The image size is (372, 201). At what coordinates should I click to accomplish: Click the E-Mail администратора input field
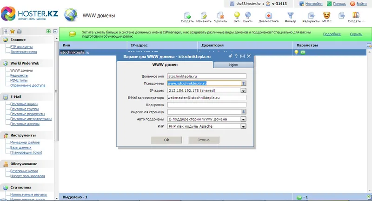pyautogui.click(x=206, y=97)
